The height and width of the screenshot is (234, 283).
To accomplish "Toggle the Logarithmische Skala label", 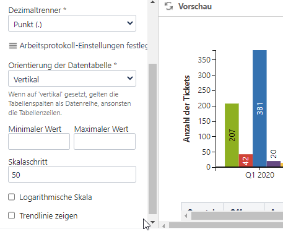I will (56, 197).
